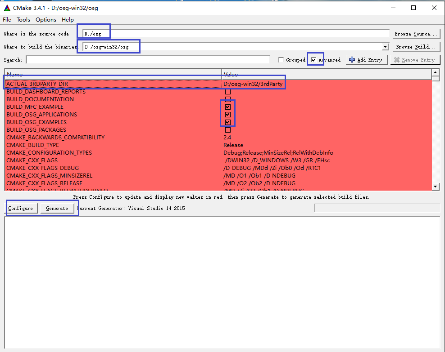
Task: Enable BUILD_OSG_PACKAGES checkbox
Action: point(227,130)
